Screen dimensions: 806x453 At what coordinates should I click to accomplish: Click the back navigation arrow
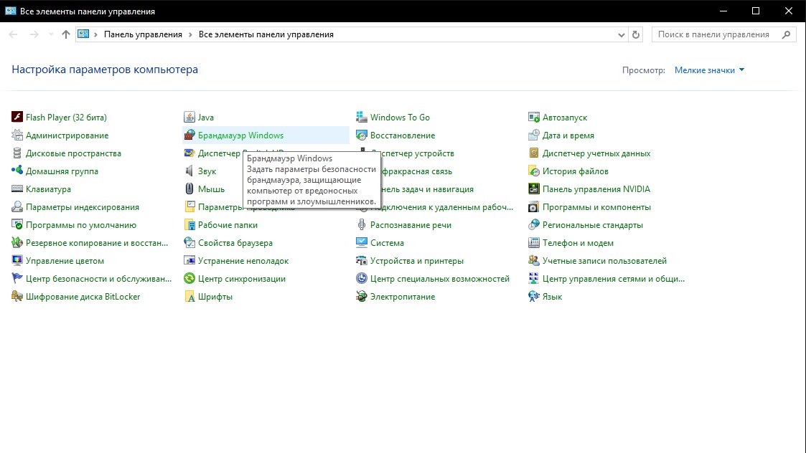pos(14,34)
